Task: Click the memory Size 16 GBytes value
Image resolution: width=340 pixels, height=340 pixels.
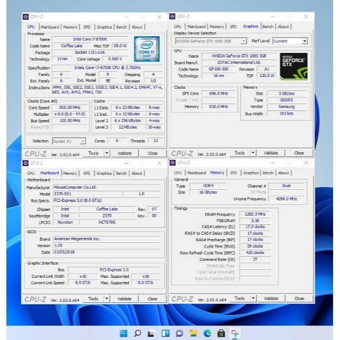Action: (208, 192)
